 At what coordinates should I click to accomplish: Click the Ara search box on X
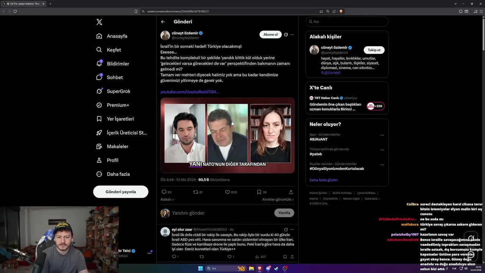[x=347, y=22]
